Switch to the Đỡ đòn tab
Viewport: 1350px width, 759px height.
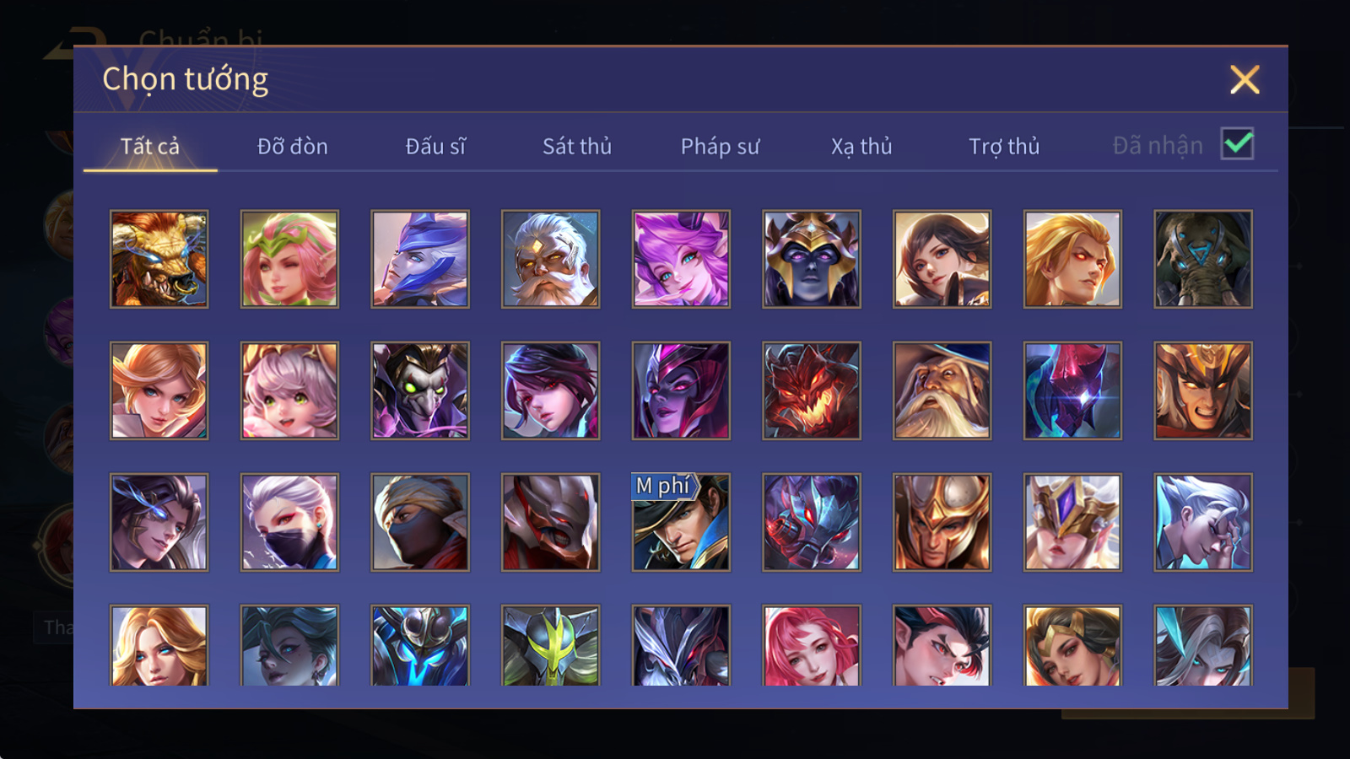[293, 146]
